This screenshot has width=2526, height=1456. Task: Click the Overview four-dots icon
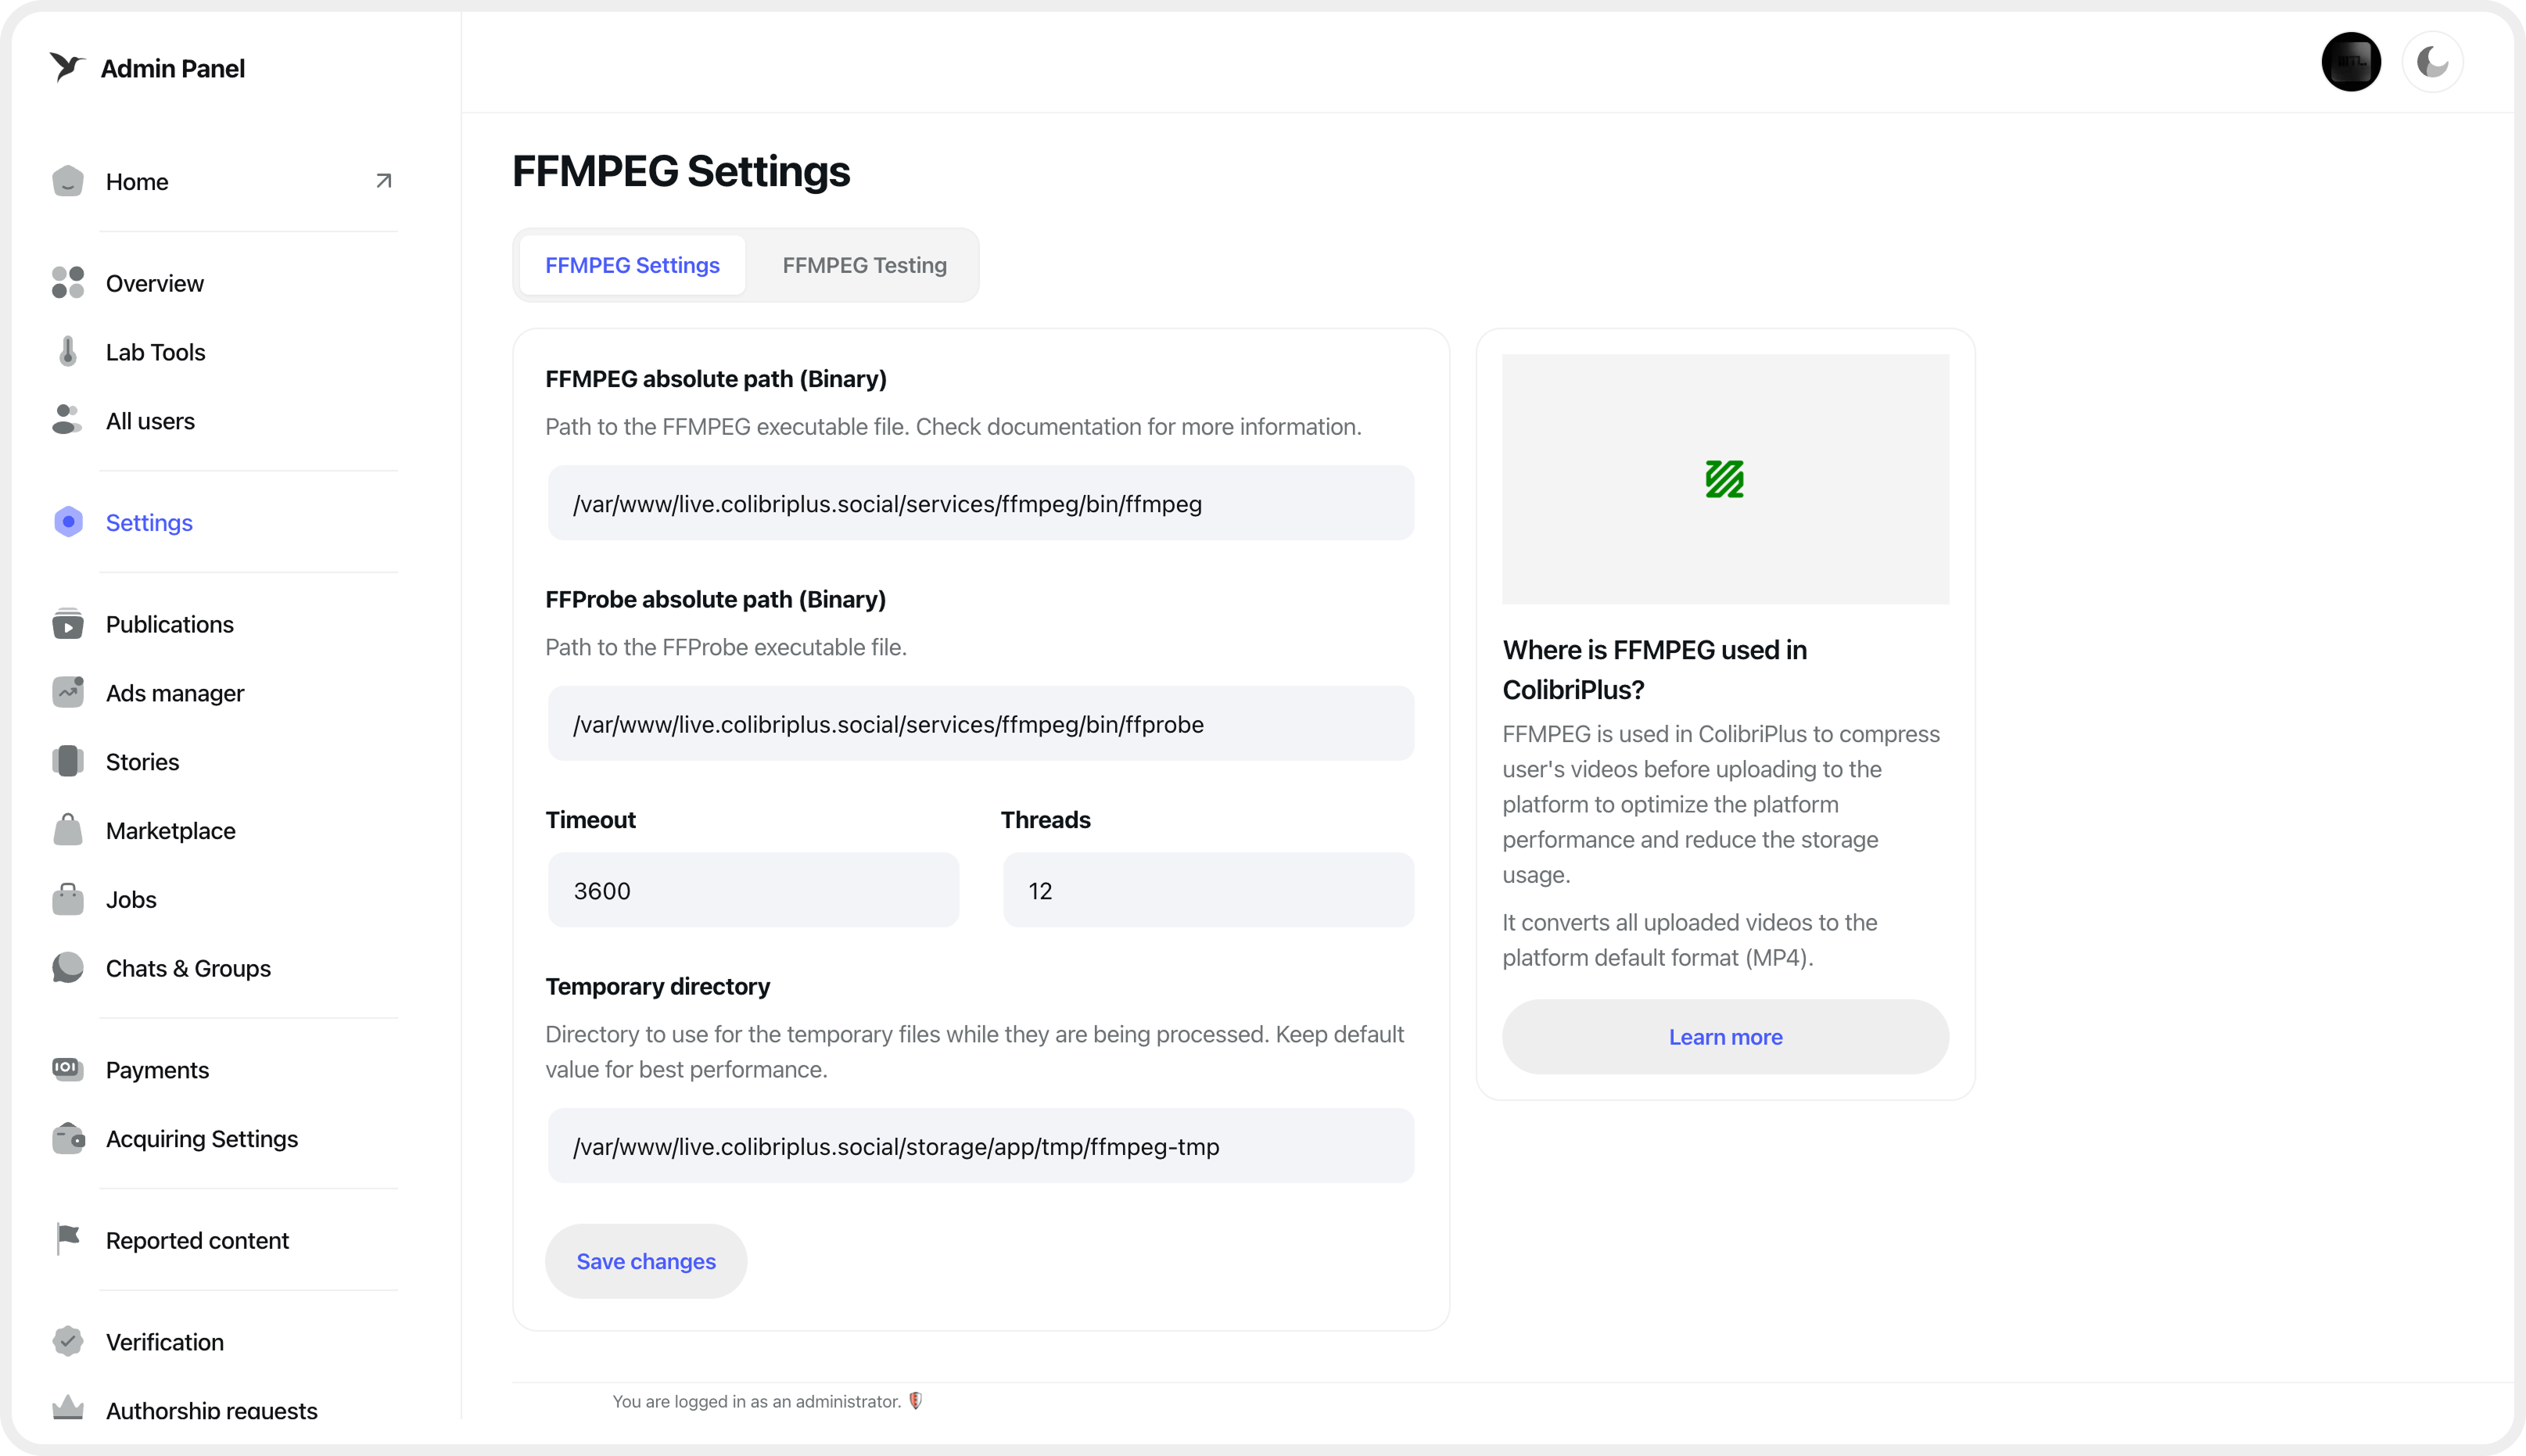(68, 283)
